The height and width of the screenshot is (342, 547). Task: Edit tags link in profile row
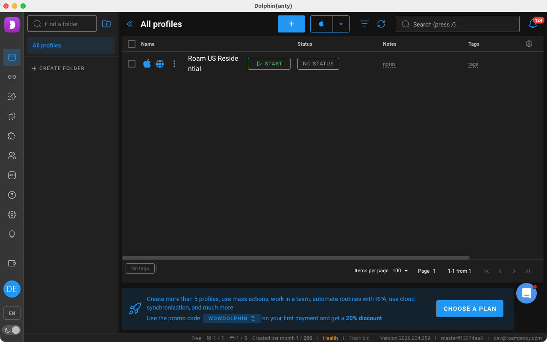[473, 64]
